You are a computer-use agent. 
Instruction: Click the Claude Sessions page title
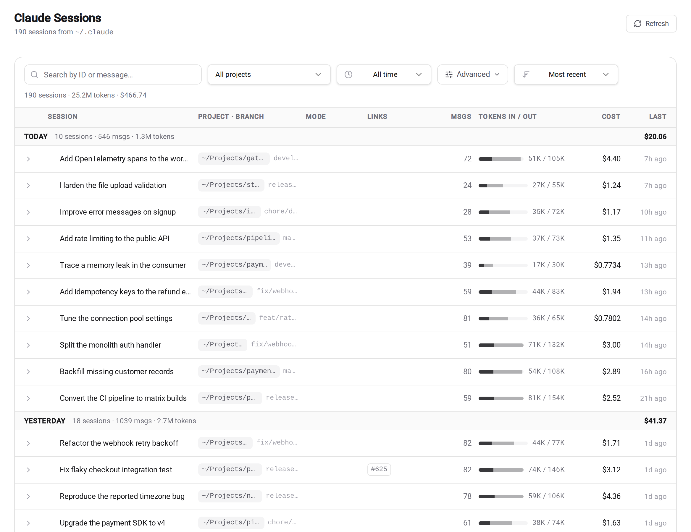pyautogui.click(x=58, y=18)
